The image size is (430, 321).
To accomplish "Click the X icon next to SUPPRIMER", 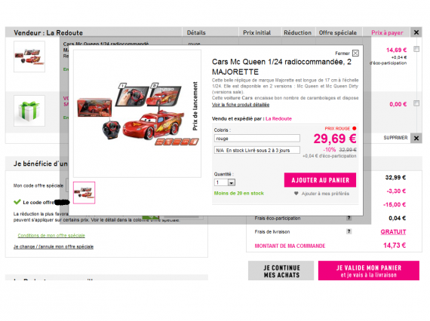I will [x=416, y=138].
